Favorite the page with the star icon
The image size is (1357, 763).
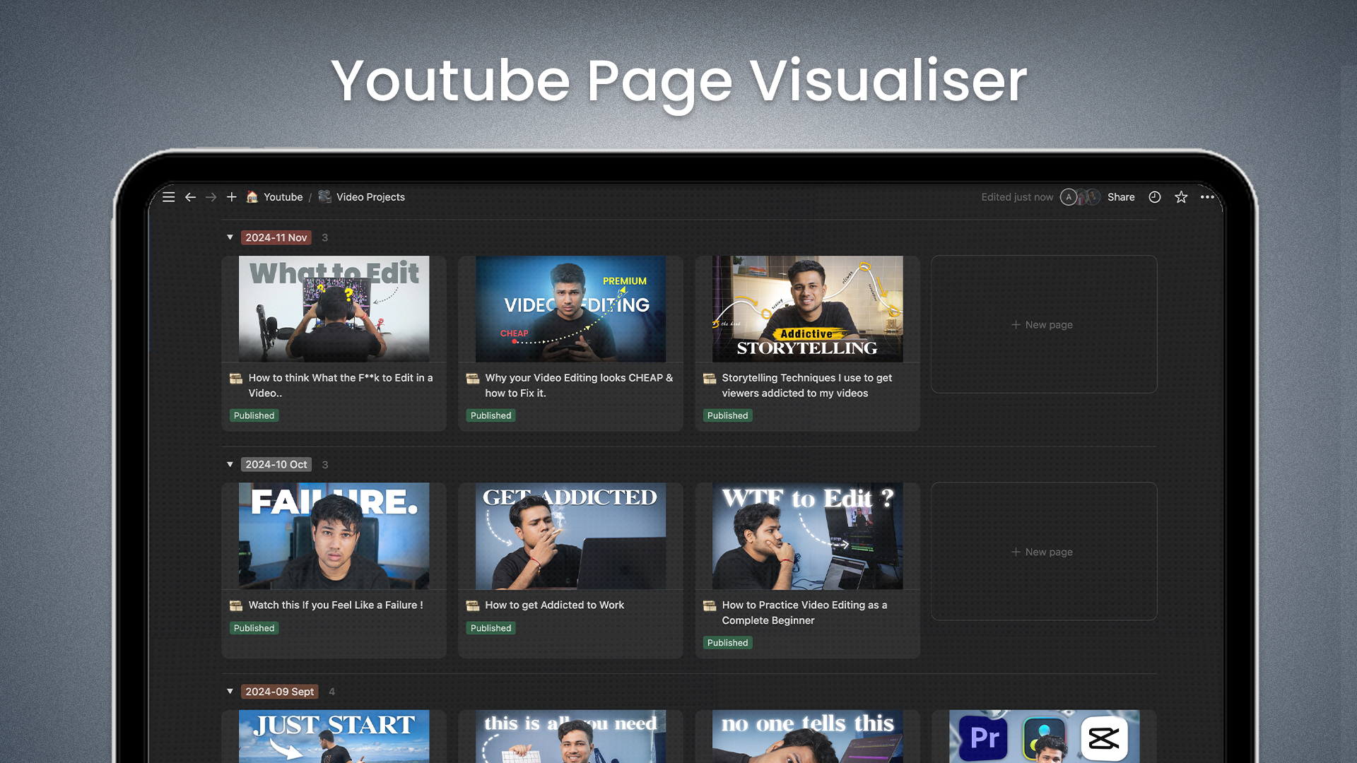click(x=1181, y=197)
